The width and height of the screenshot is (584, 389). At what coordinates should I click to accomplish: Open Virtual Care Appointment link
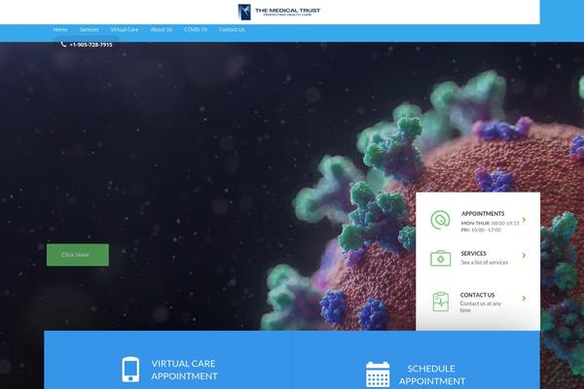pos(184,370)
